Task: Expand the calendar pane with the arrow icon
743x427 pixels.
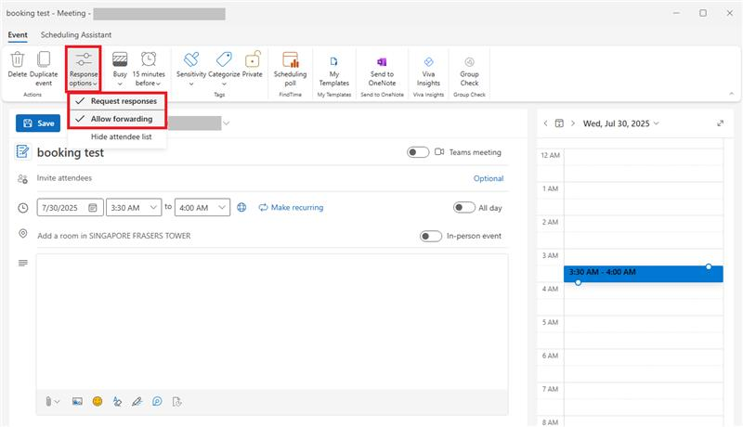Action: [x=721, y=123]
